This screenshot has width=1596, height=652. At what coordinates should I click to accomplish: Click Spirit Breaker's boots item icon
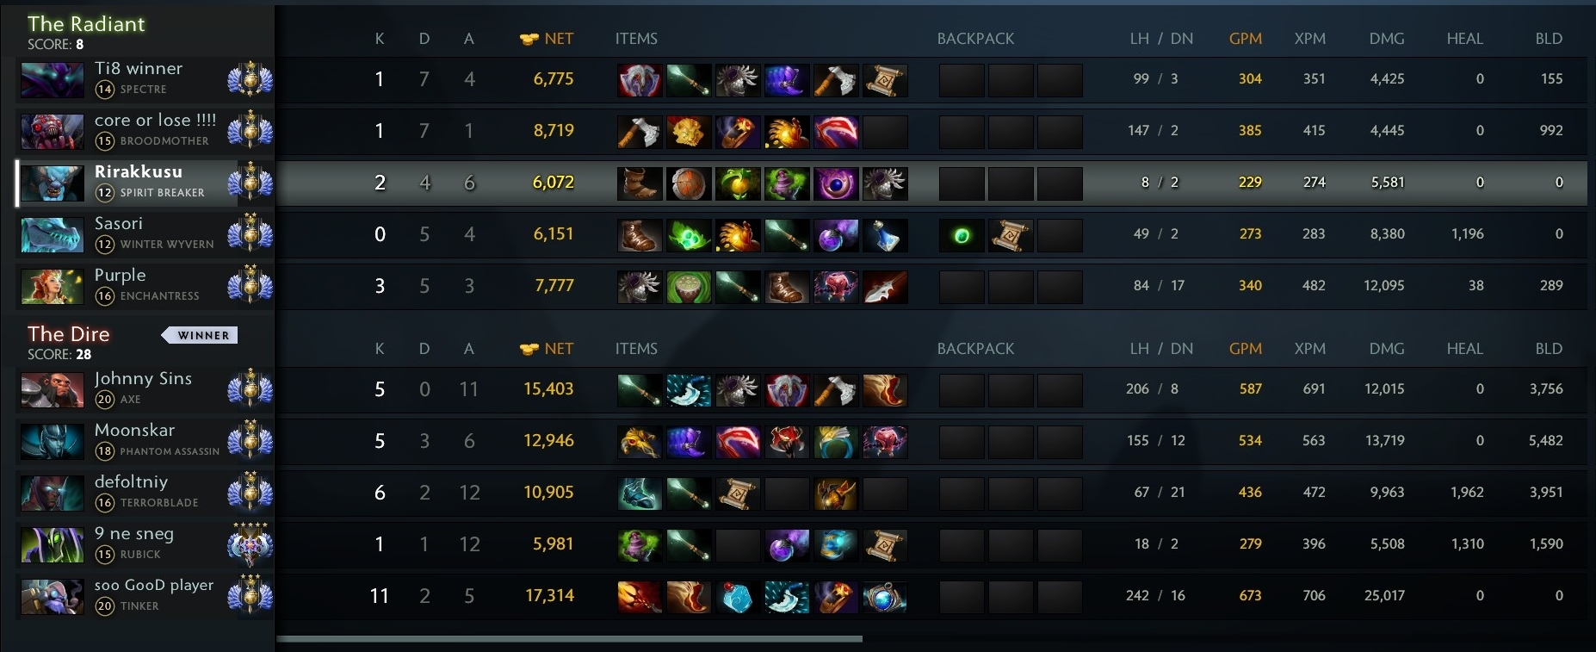(x=640, y=183)
